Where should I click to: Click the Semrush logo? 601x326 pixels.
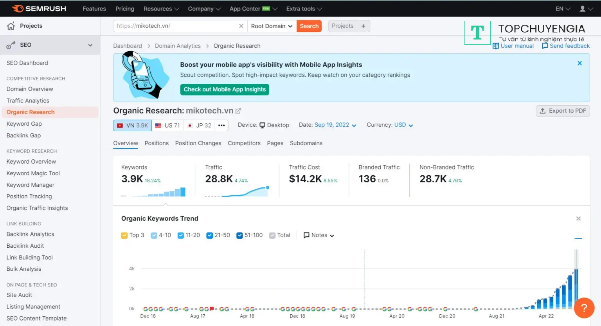39,9
